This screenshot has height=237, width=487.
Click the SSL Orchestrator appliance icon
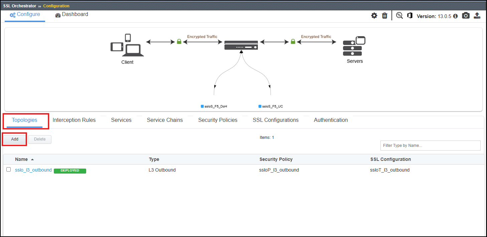(x=241, y=45)
